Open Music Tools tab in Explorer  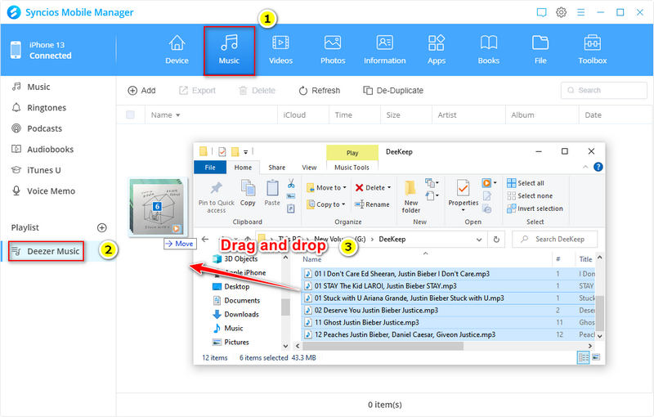352,168
